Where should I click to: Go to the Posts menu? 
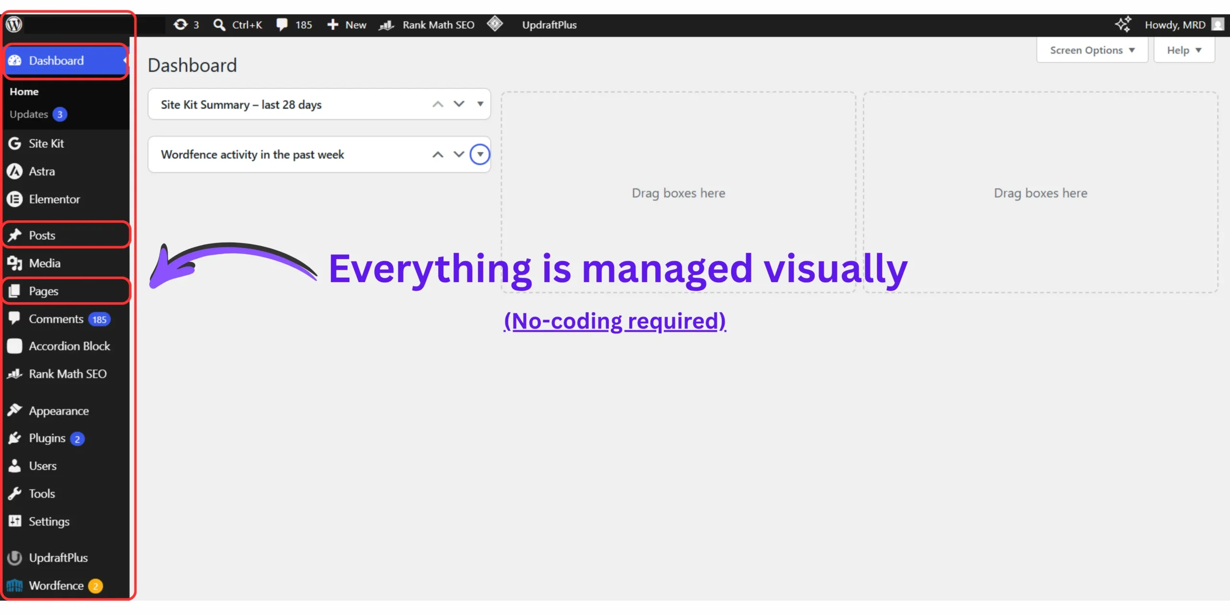click(66, 235)
